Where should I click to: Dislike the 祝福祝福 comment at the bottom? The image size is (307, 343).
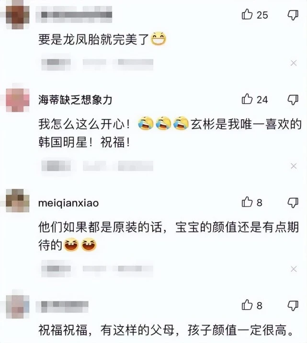[293, 305]
